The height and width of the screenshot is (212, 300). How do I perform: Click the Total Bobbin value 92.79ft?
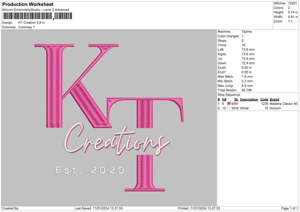246,90
